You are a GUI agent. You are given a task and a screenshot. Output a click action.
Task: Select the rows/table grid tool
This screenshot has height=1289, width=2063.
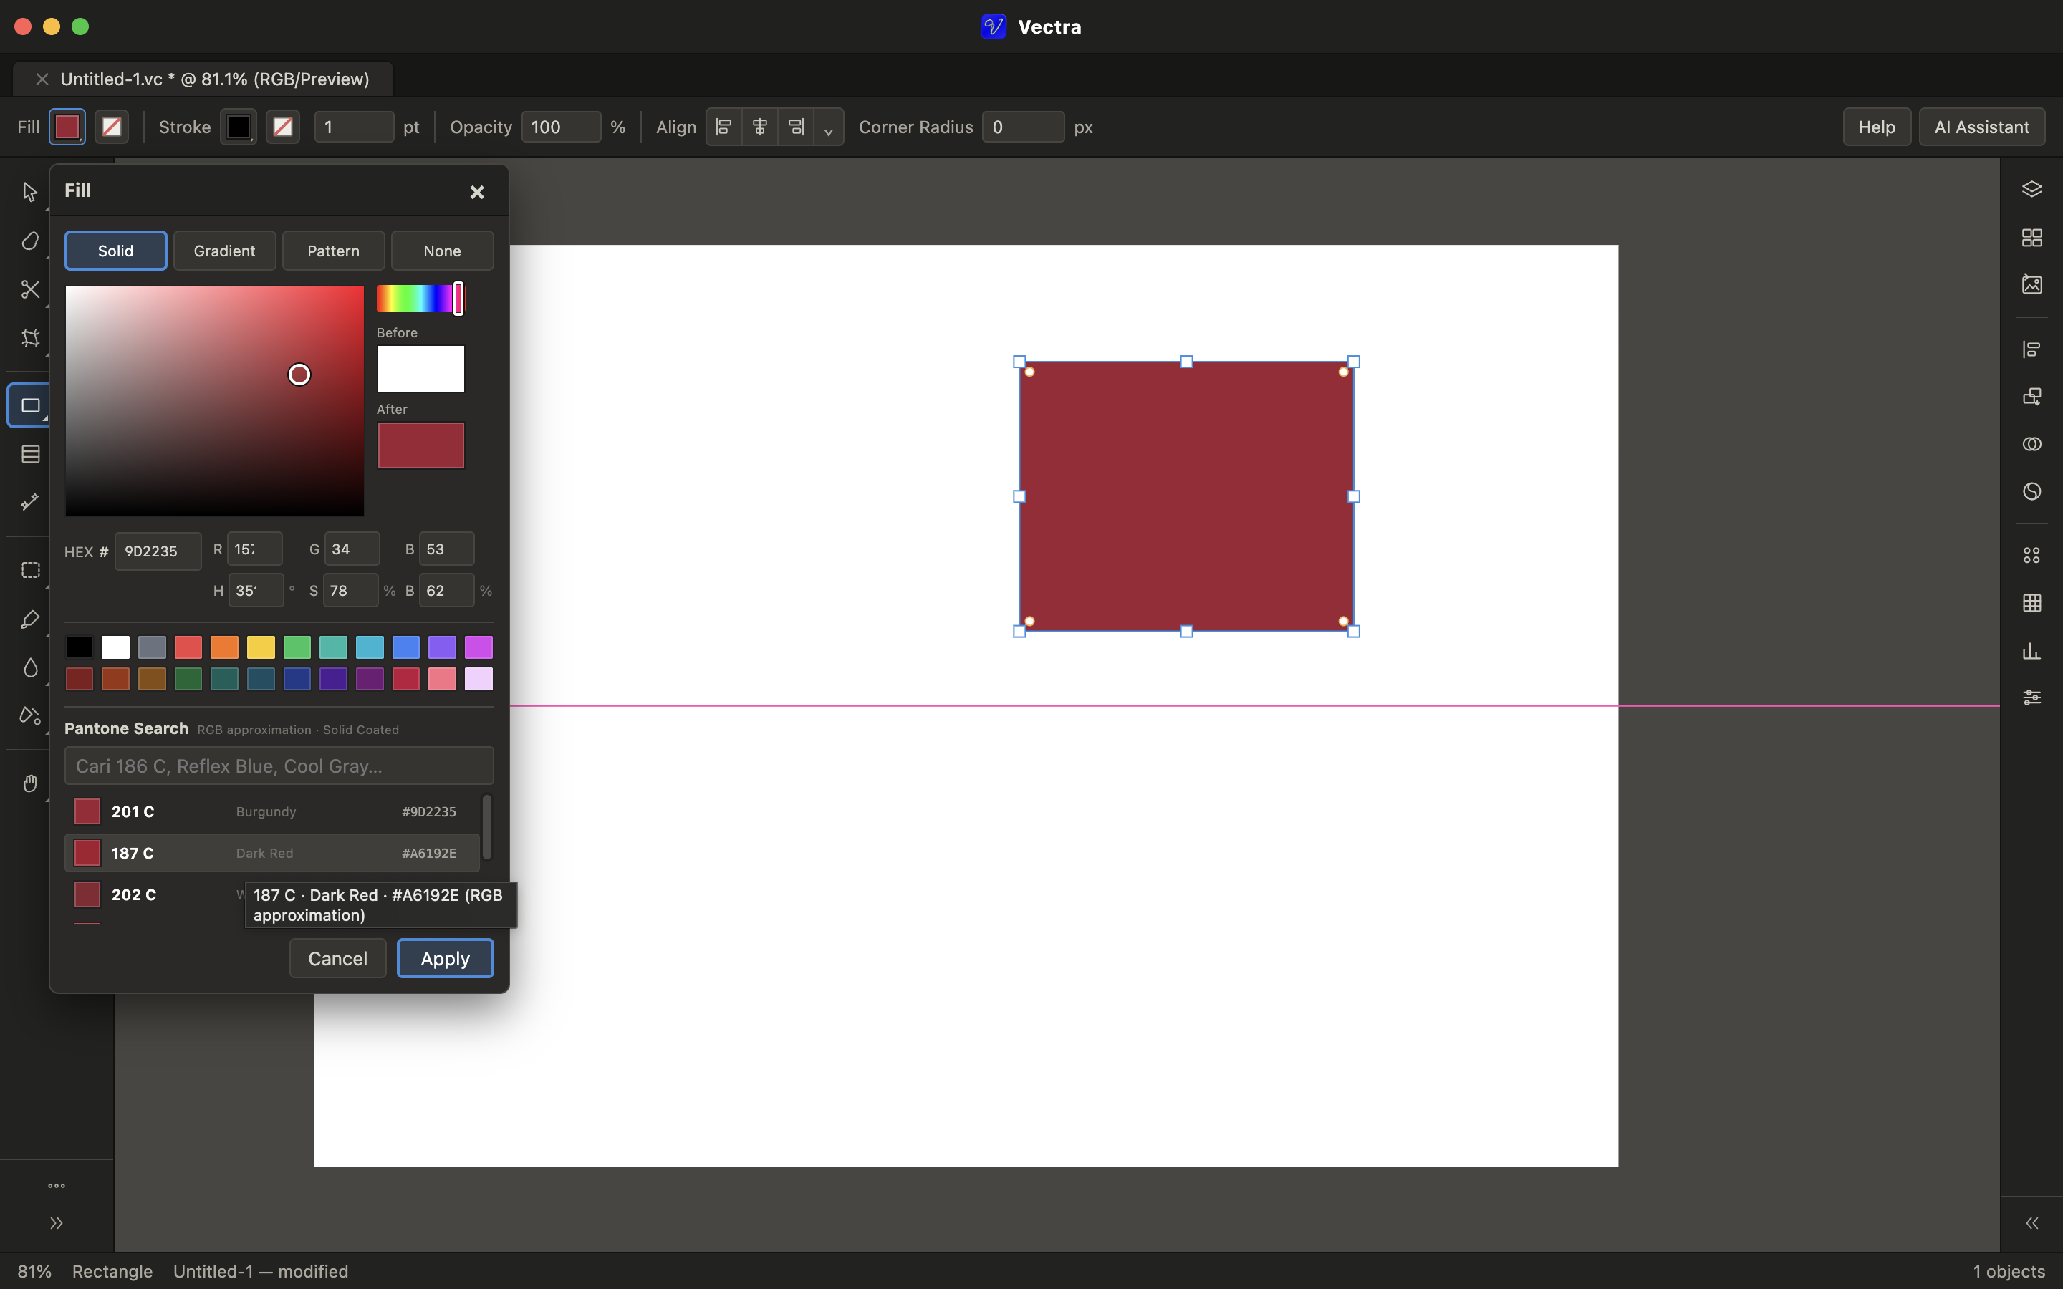30,453
